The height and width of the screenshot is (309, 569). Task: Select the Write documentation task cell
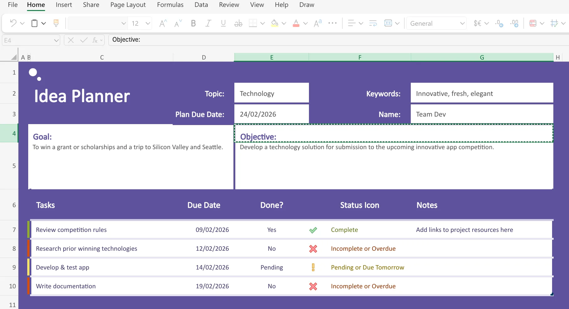[x=102, y=286]
